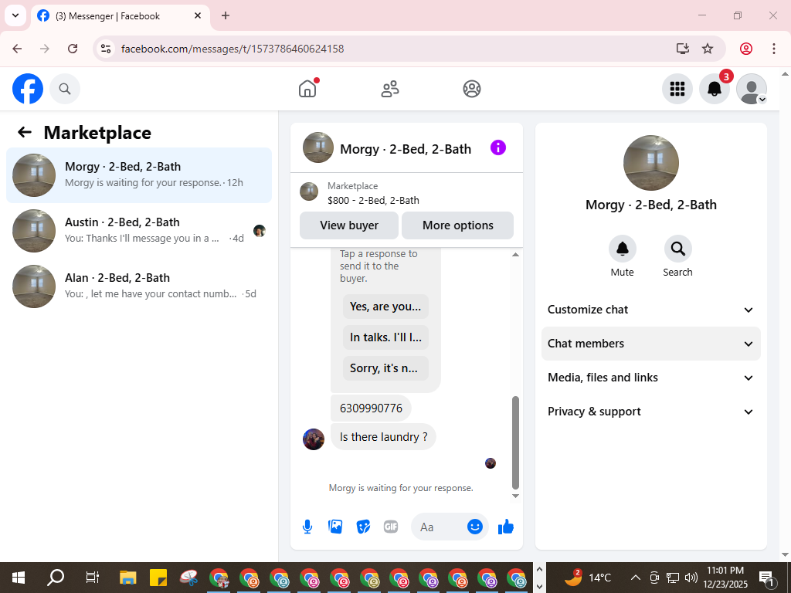Click the chat header title Morgy 2-Bed, 2-Bath
The height and width of the screenshot is (593, 791).
(x=406, y=149)
